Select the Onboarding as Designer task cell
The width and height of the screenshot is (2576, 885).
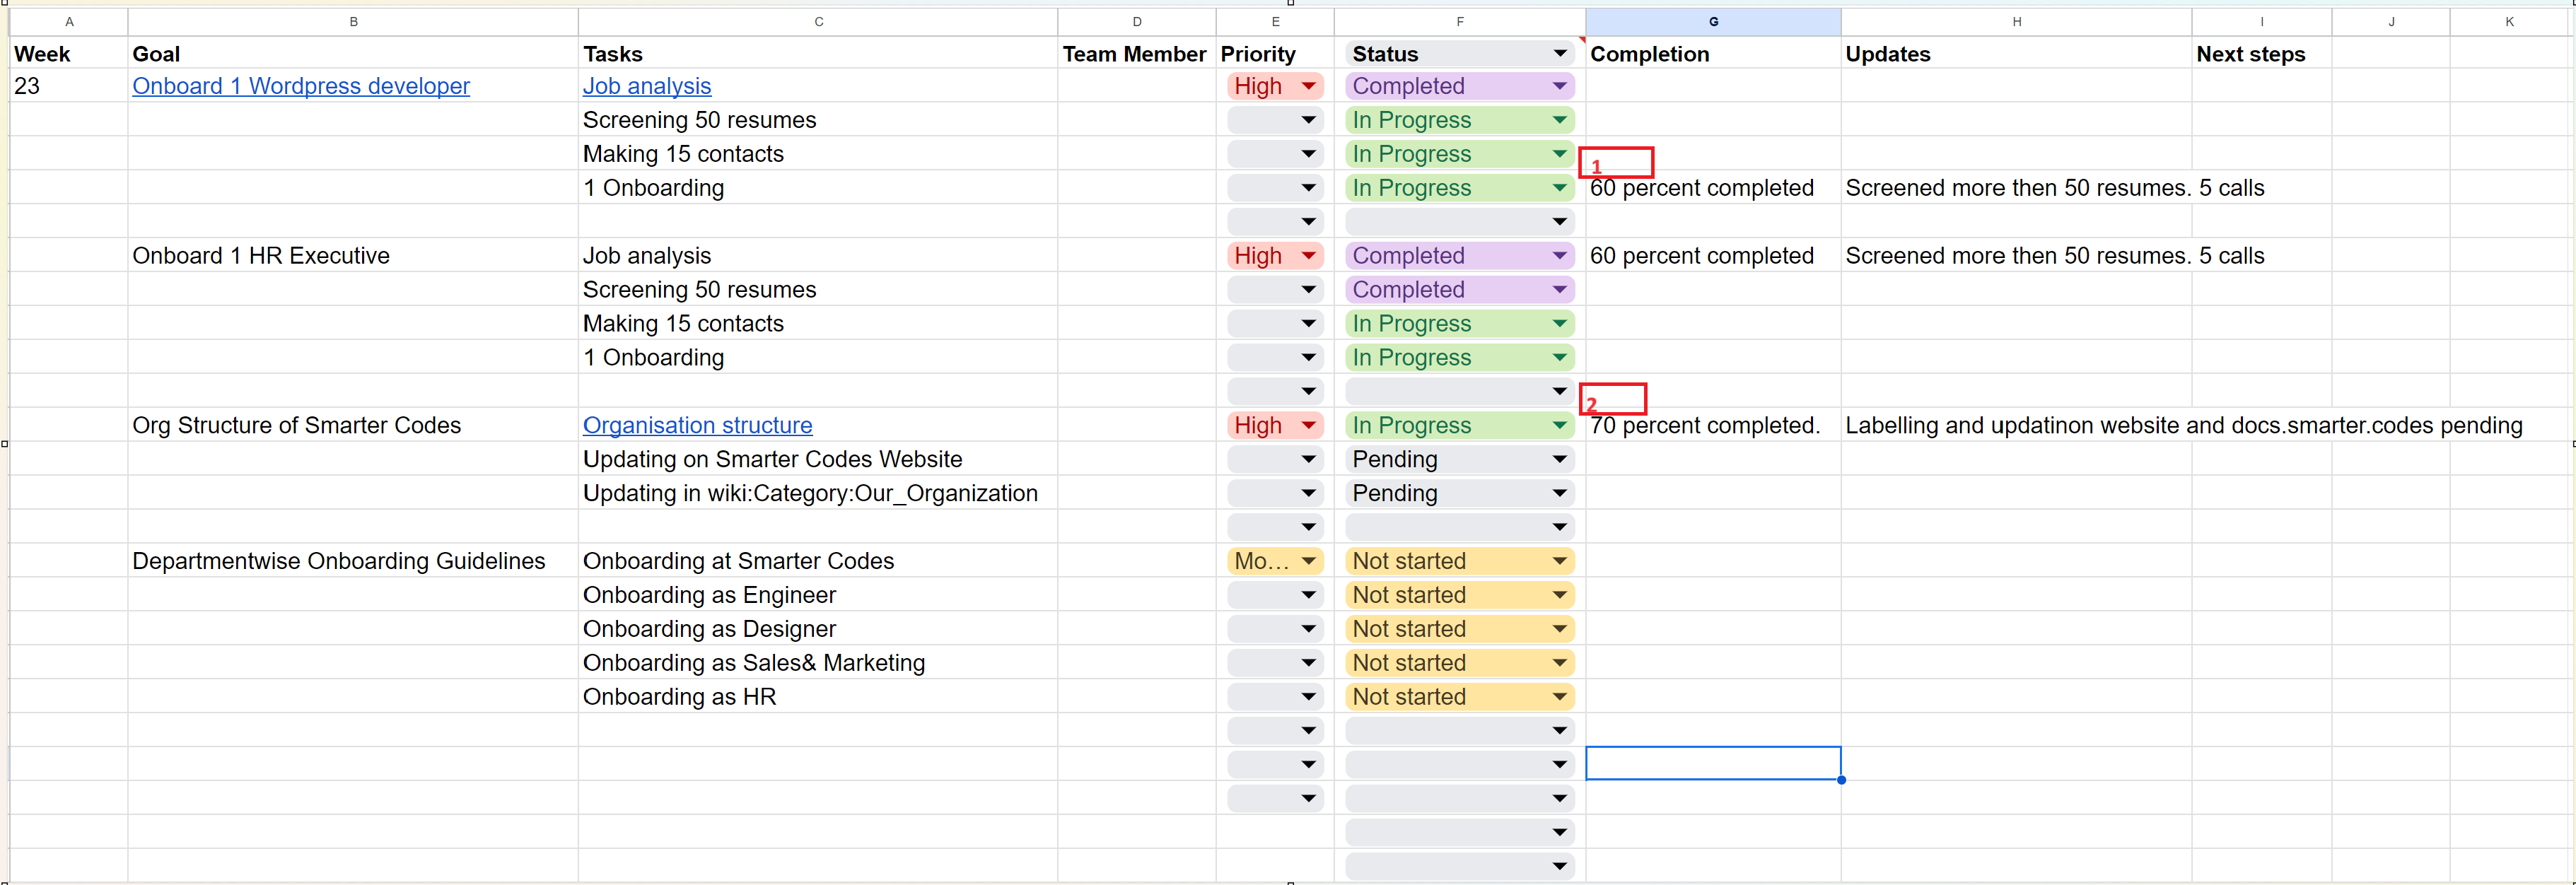818,629
